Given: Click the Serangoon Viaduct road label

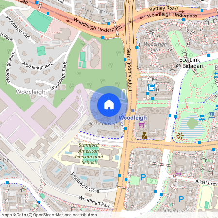Looking at the screenshot, I should tap(129, 69).
